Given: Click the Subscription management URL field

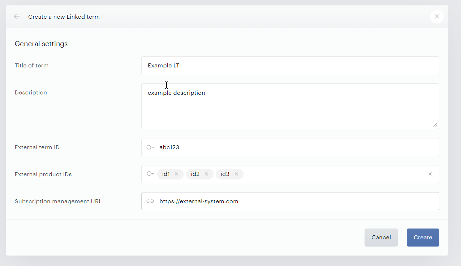Looking at the screenshot, I should point(290,201).
